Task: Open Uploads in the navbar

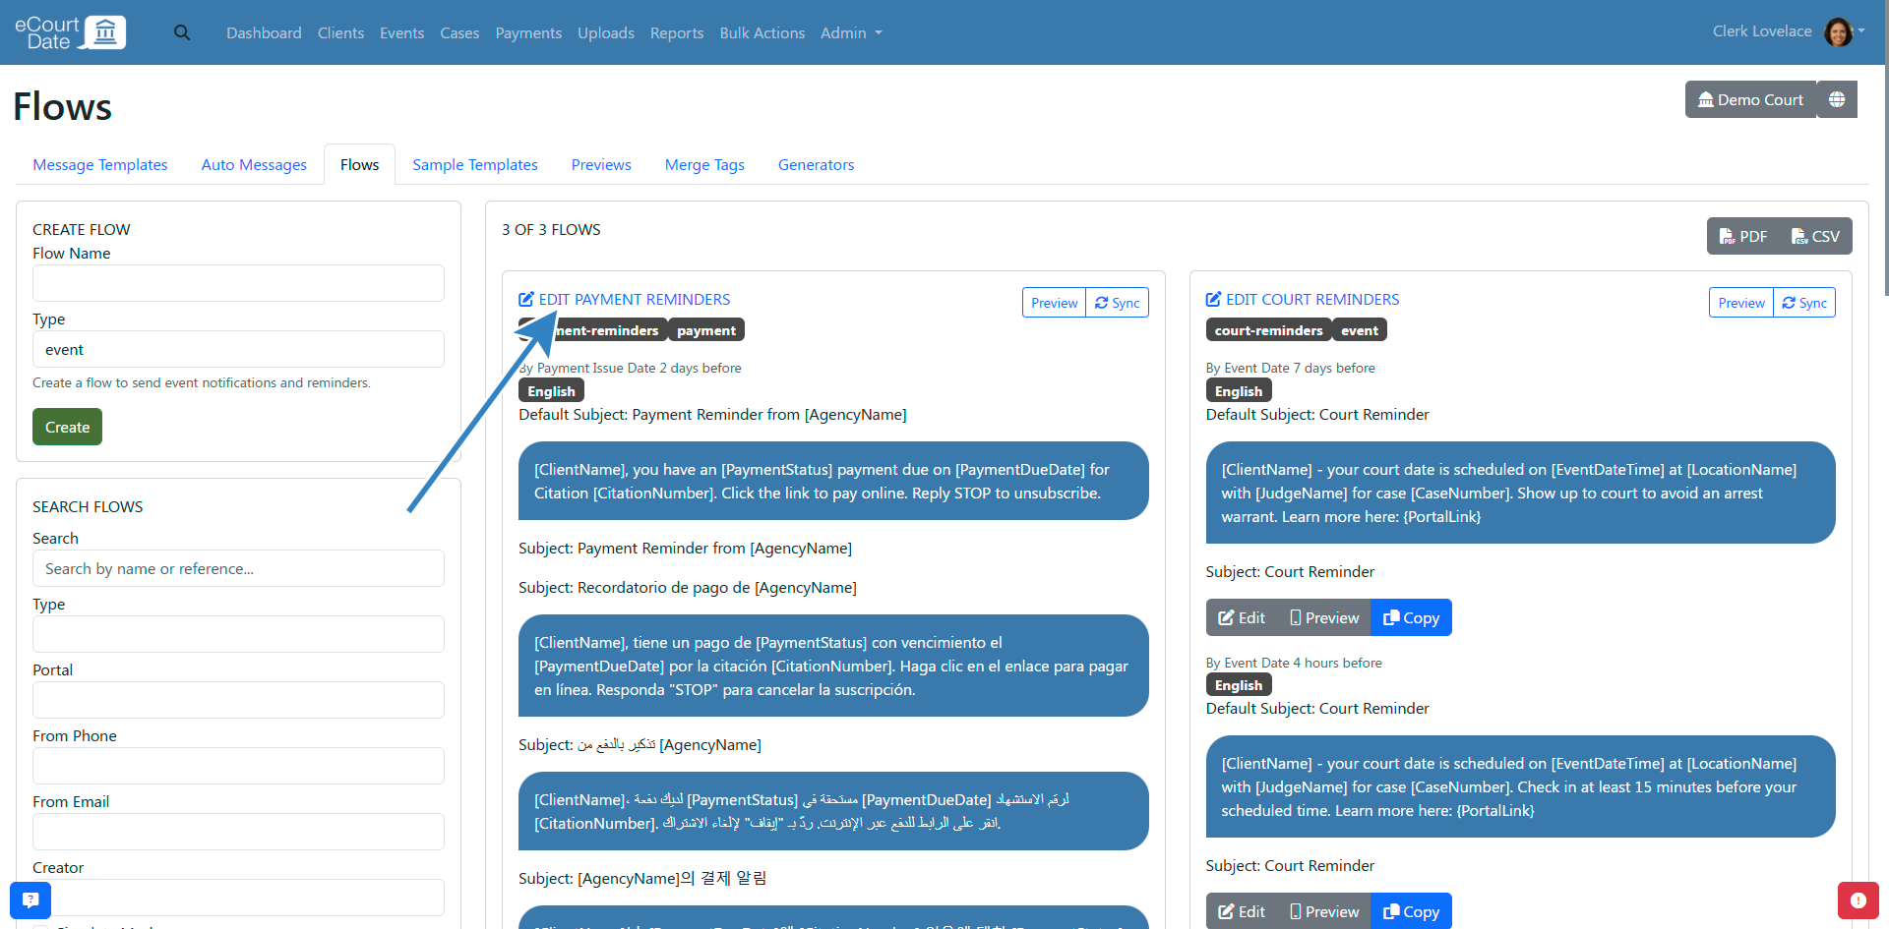Action: 606,32
